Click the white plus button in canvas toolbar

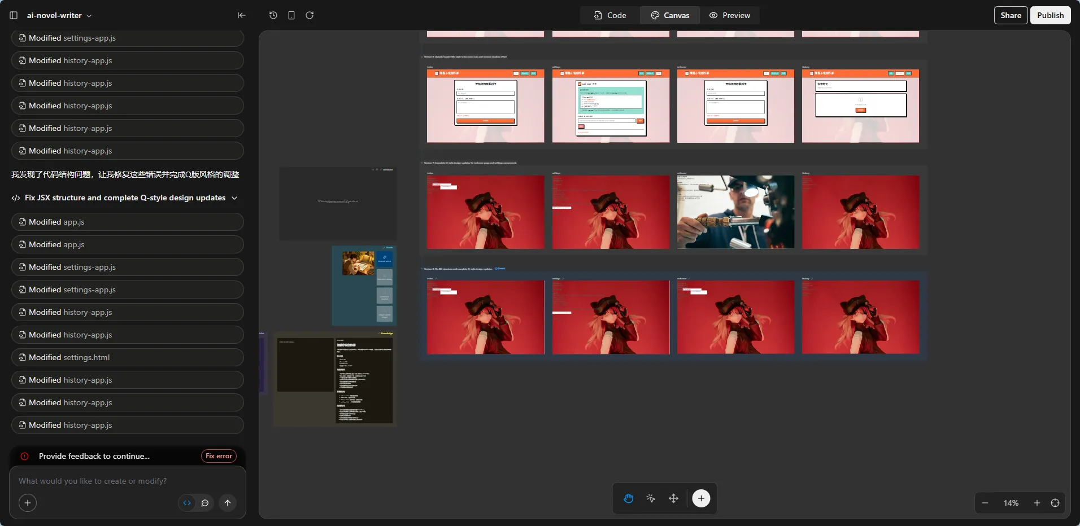[701, 498]
